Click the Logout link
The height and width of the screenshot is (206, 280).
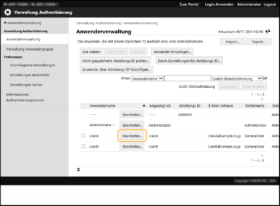[x=269, y=4]
